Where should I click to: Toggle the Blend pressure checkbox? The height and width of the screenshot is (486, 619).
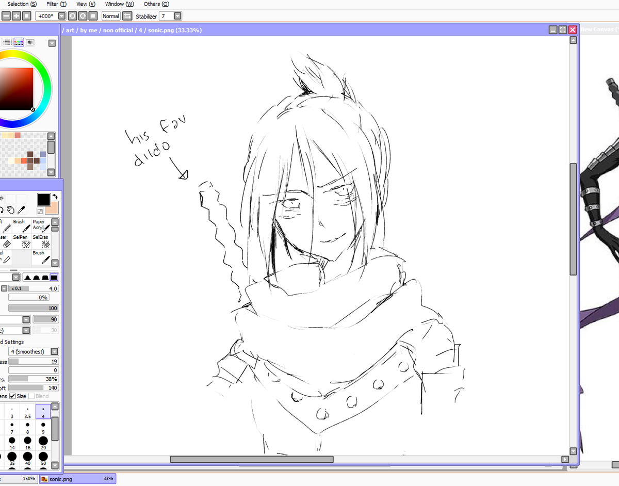point(31,396)
